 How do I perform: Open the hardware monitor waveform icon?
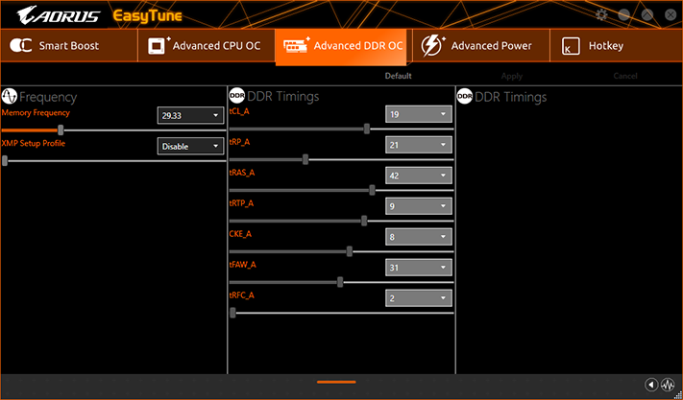[668, 385]
